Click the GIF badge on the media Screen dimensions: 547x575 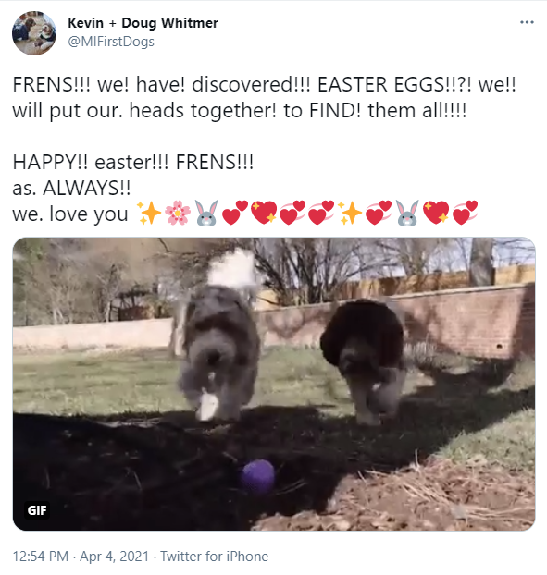point(37,510)
